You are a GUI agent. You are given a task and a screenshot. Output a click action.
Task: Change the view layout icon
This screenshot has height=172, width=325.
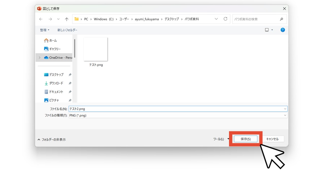[x=267, y=30]
